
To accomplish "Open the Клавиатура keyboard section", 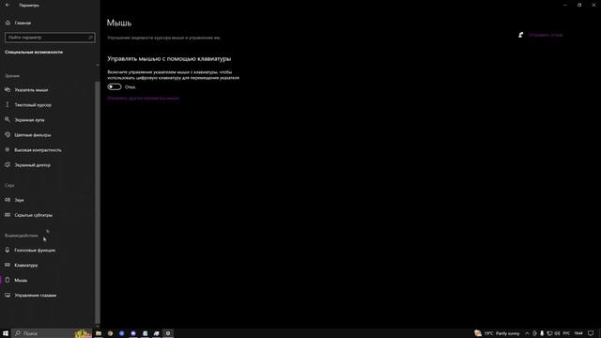I will click(22, 265).
